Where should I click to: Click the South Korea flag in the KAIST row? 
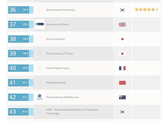122,112
